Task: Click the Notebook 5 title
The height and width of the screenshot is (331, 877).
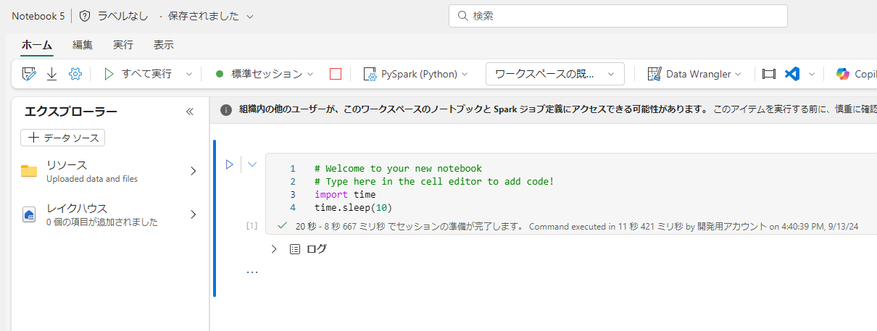Action: pos(38,16)
